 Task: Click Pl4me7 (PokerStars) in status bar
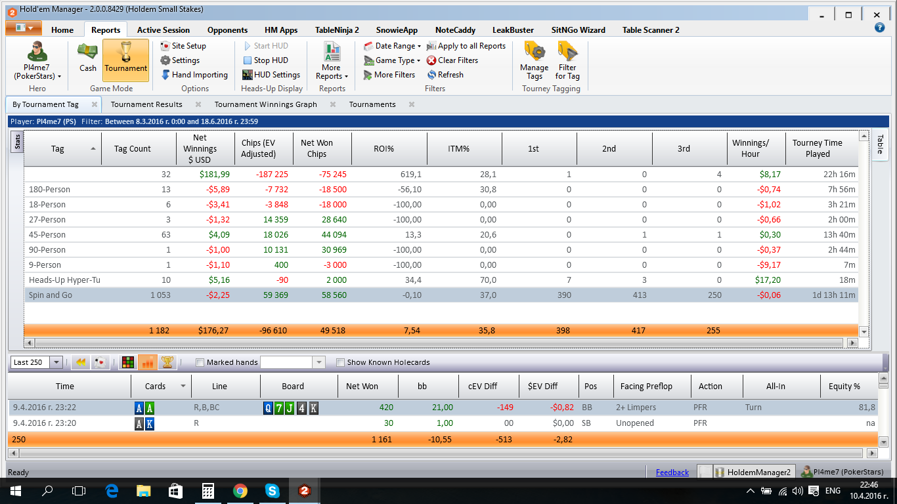point(842,472)
